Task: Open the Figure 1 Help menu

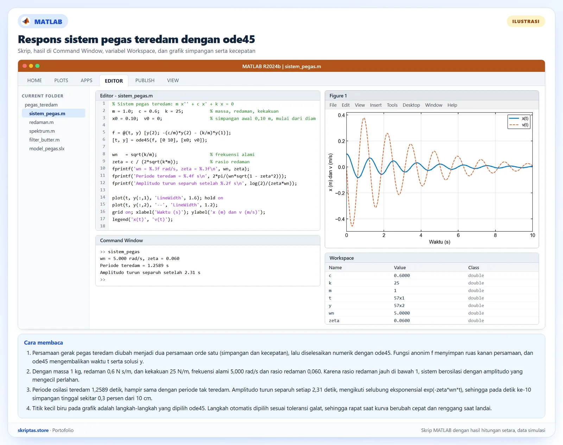Action: click(452, 105)
